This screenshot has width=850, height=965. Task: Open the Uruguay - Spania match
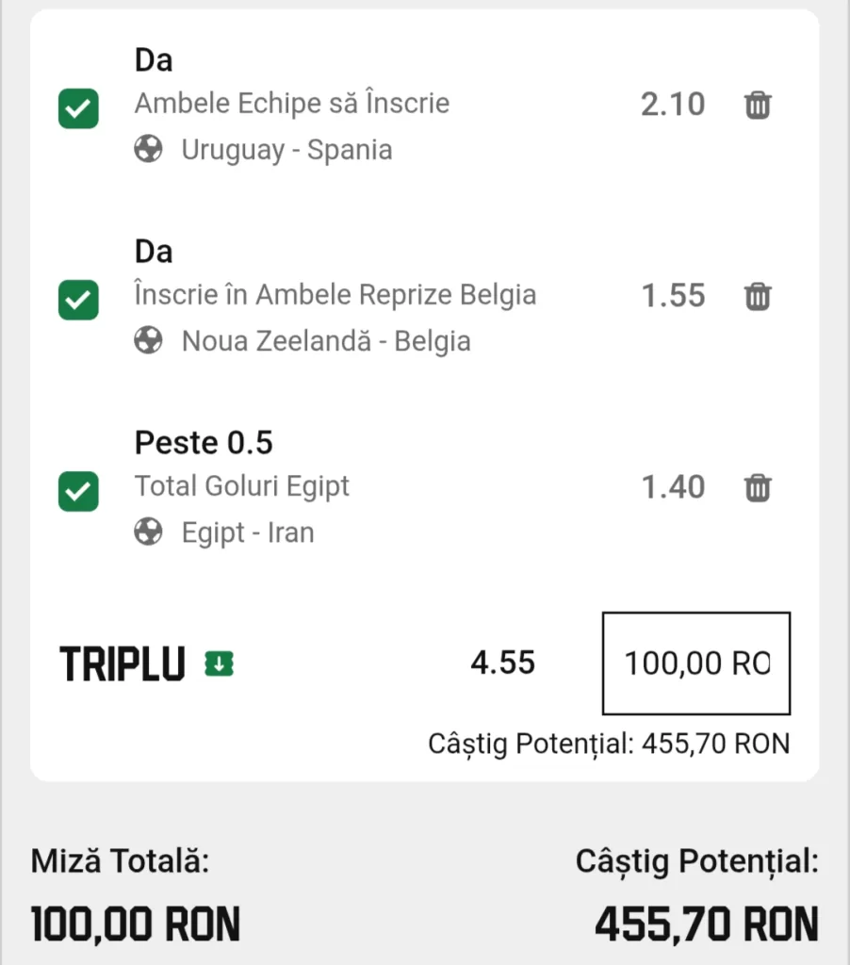coord(286,150)
